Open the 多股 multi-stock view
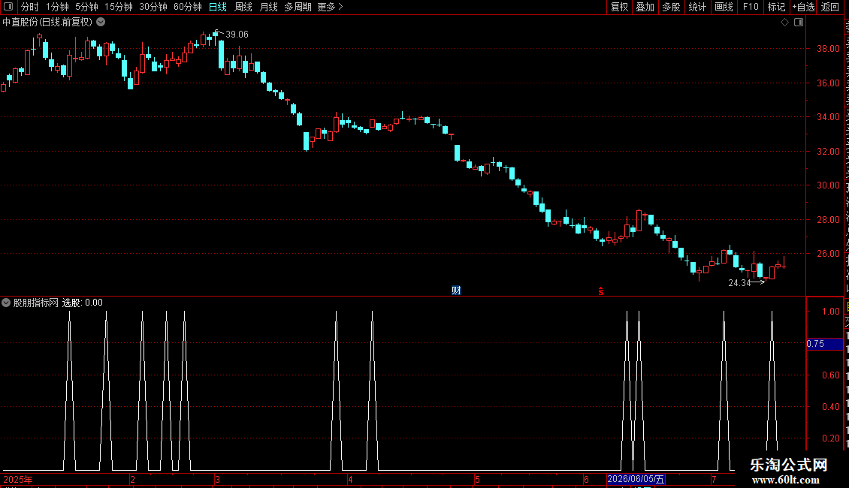The image size is (849, 488). (672, 7)
